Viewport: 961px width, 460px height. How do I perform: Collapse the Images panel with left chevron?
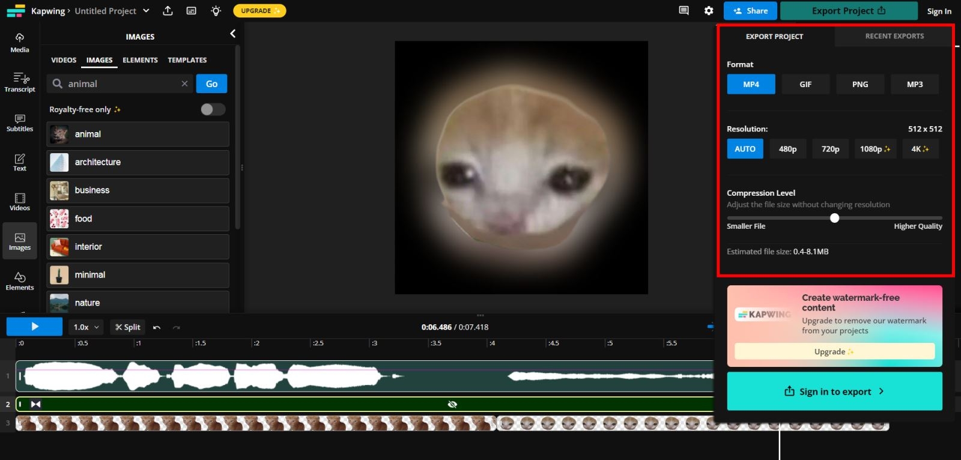click(232, 34)
